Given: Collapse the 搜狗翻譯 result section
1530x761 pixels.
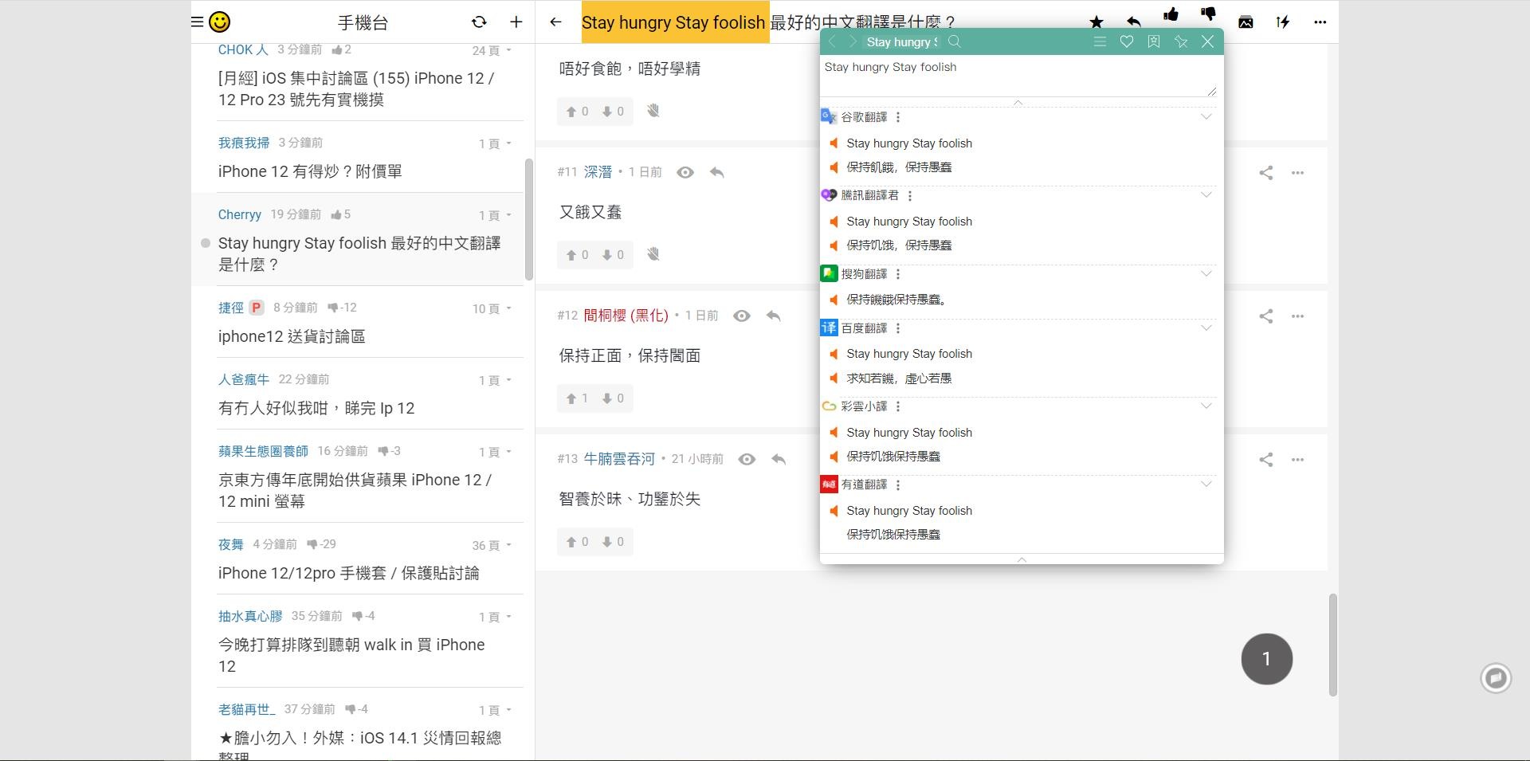Looking at the screenshot, I should tap(1206, 273).
